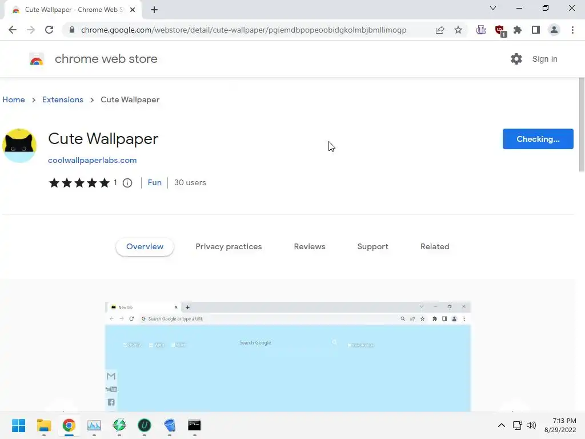Go to the Support tab

372,247
